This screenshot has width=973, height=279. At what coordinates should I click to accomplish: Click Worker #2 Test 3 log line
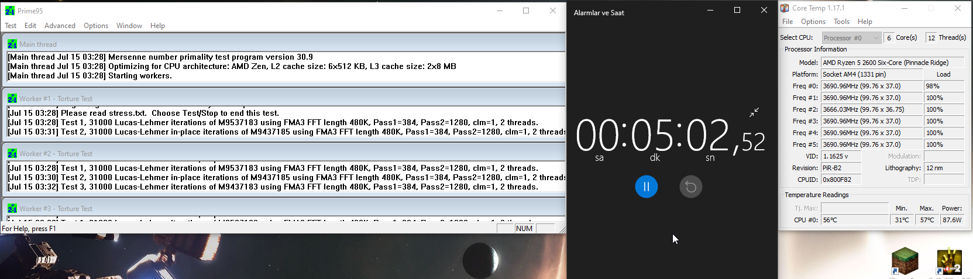273,187
